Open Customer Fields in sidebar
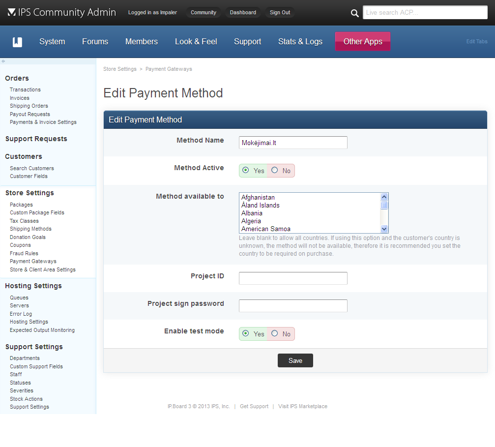This screenshot has height=447, width=495. click(x=29, y=176)
